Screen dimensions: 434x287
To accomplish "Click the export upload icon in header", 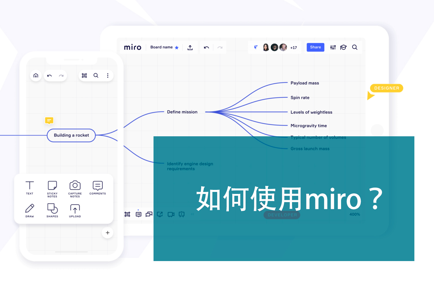I will [x=190, y=48].
